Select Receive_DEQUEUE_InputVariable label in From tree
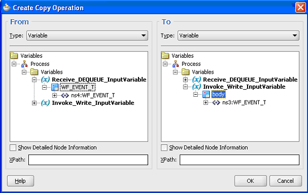Viewport: 308px width, 193px height. (x=99, y=80)
